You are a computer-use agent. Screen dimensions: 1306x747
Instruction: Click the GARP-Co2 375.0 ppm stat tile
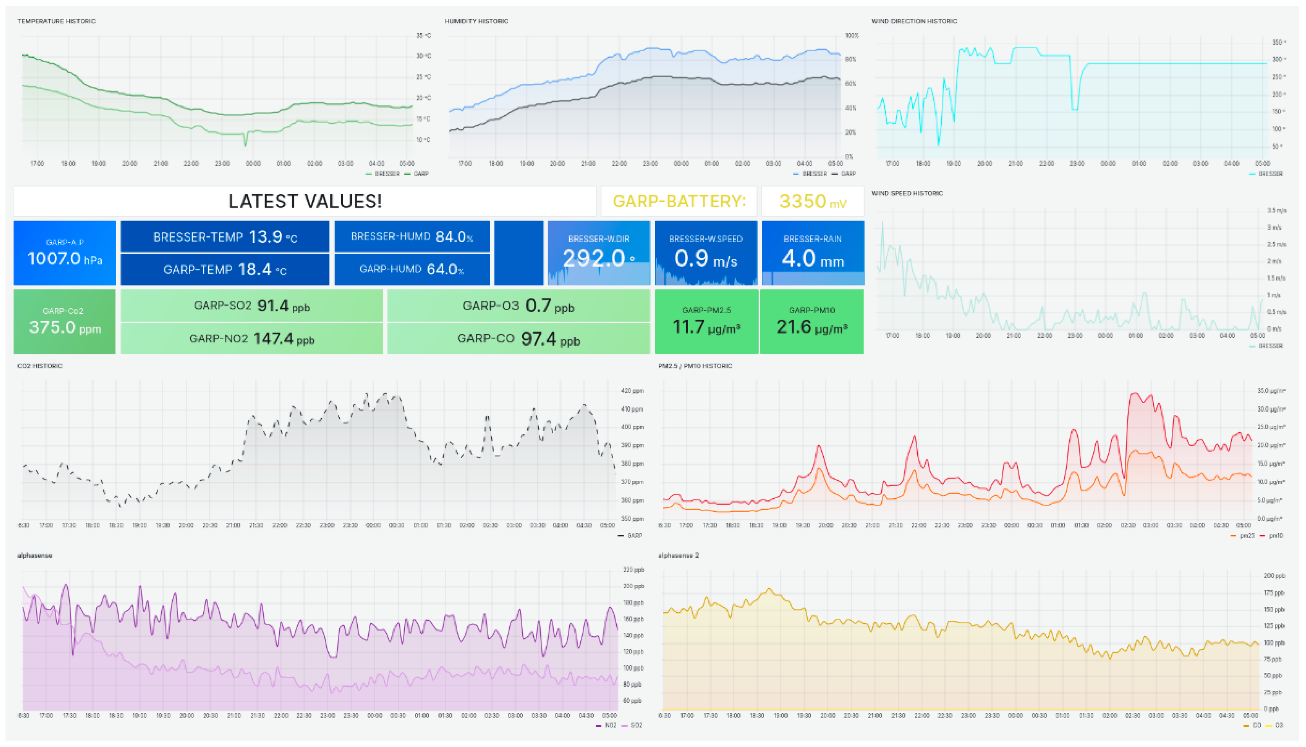pyautogui.click(x=65, y=322)
